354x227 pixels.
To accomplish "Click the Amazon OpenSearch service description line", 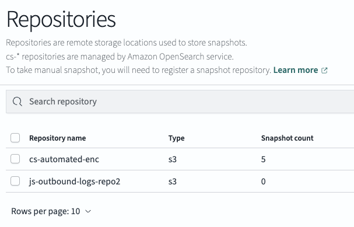I will click(x=120, y=57).
